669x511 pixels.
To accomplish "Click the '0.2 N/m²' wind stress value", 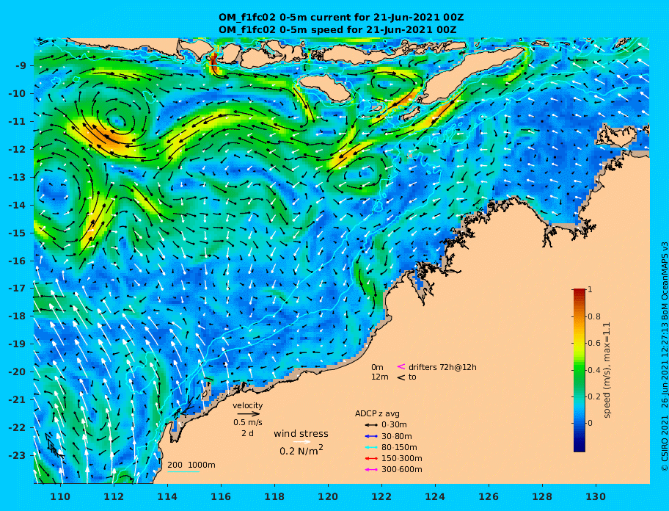I will (x=301, y=450).
